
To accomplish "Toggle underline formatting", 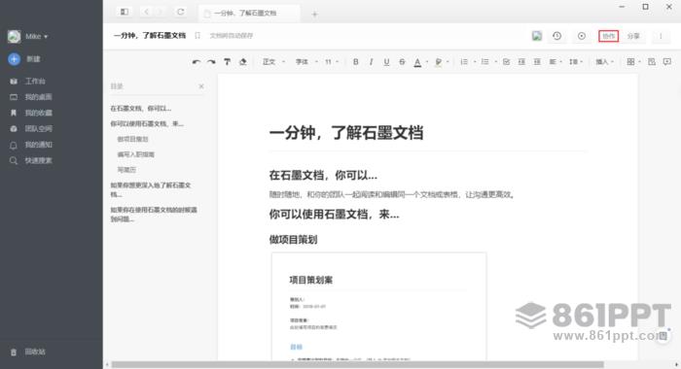I will (x=386, y=62).
